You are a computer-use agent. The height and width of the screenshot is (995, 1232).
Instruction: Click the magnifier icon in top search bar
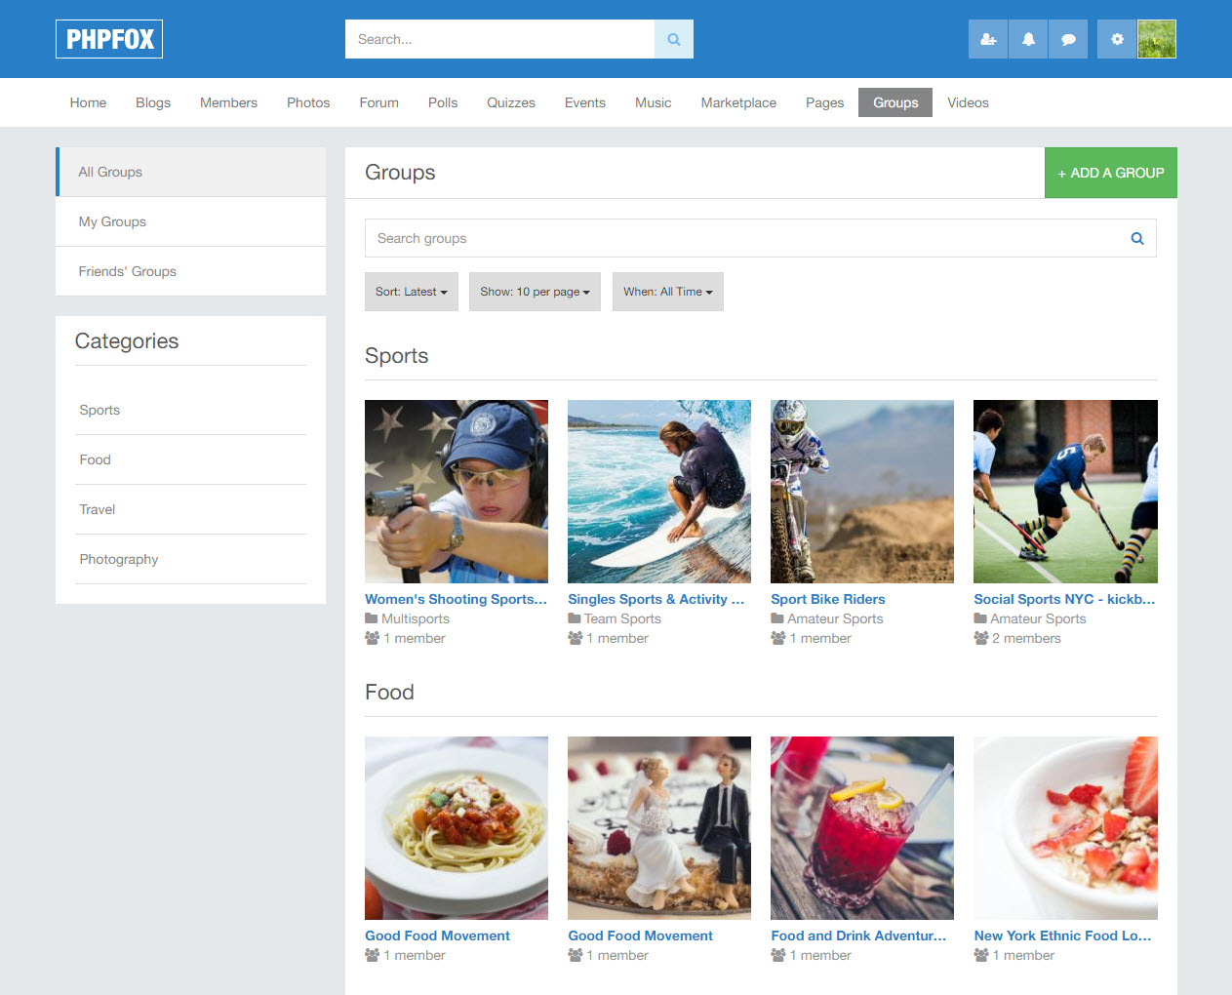[673, 40]
